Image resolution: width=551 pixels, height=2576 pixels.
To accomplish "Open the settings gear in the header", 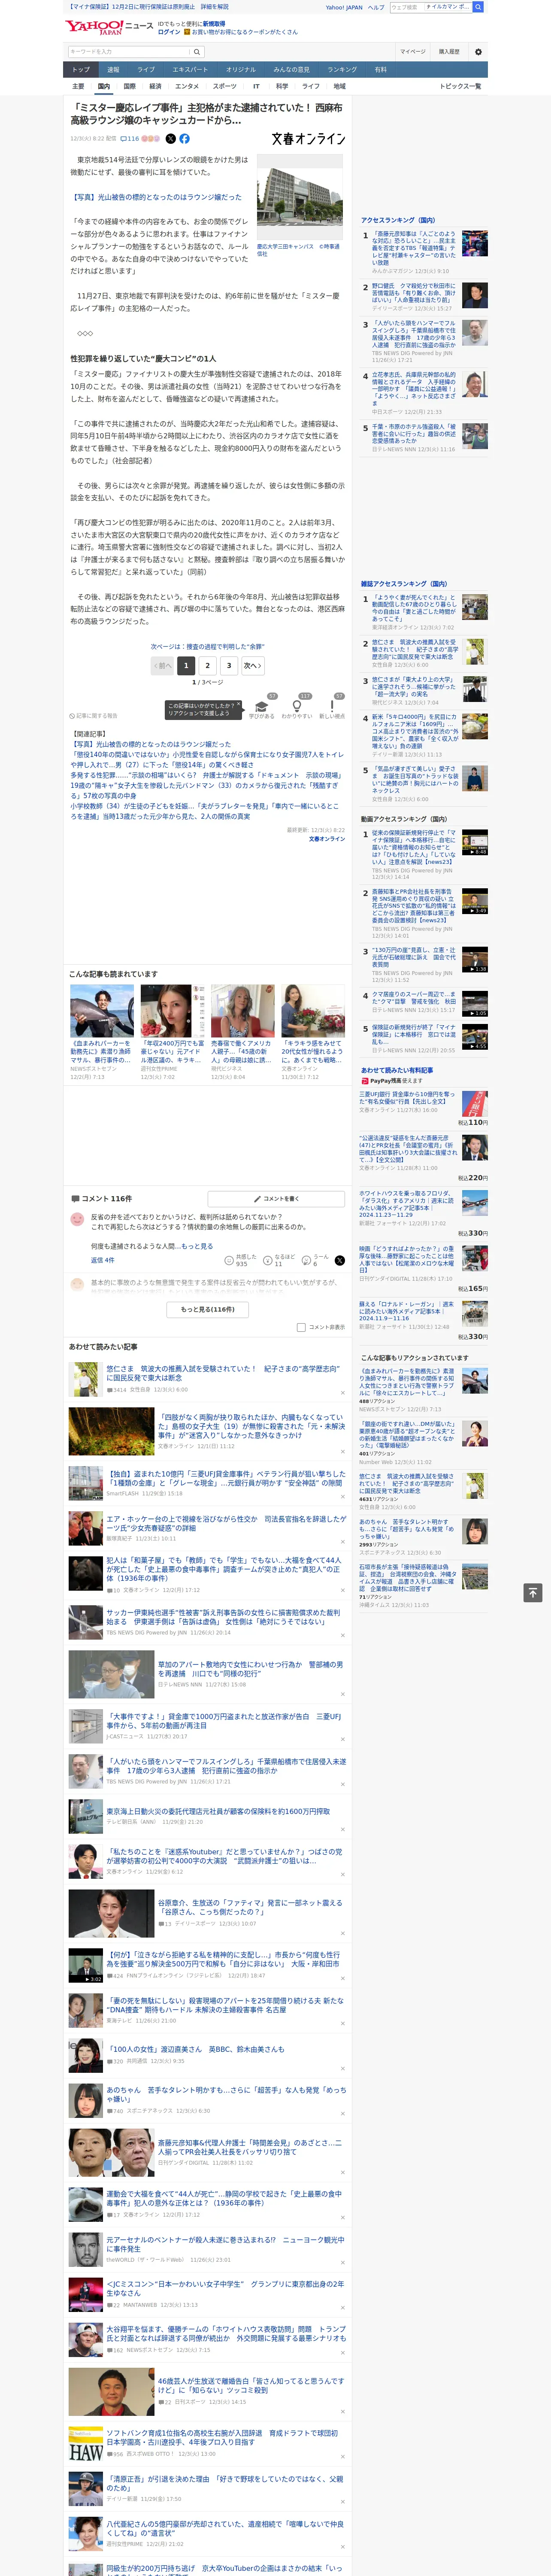I will coord(478,51).
